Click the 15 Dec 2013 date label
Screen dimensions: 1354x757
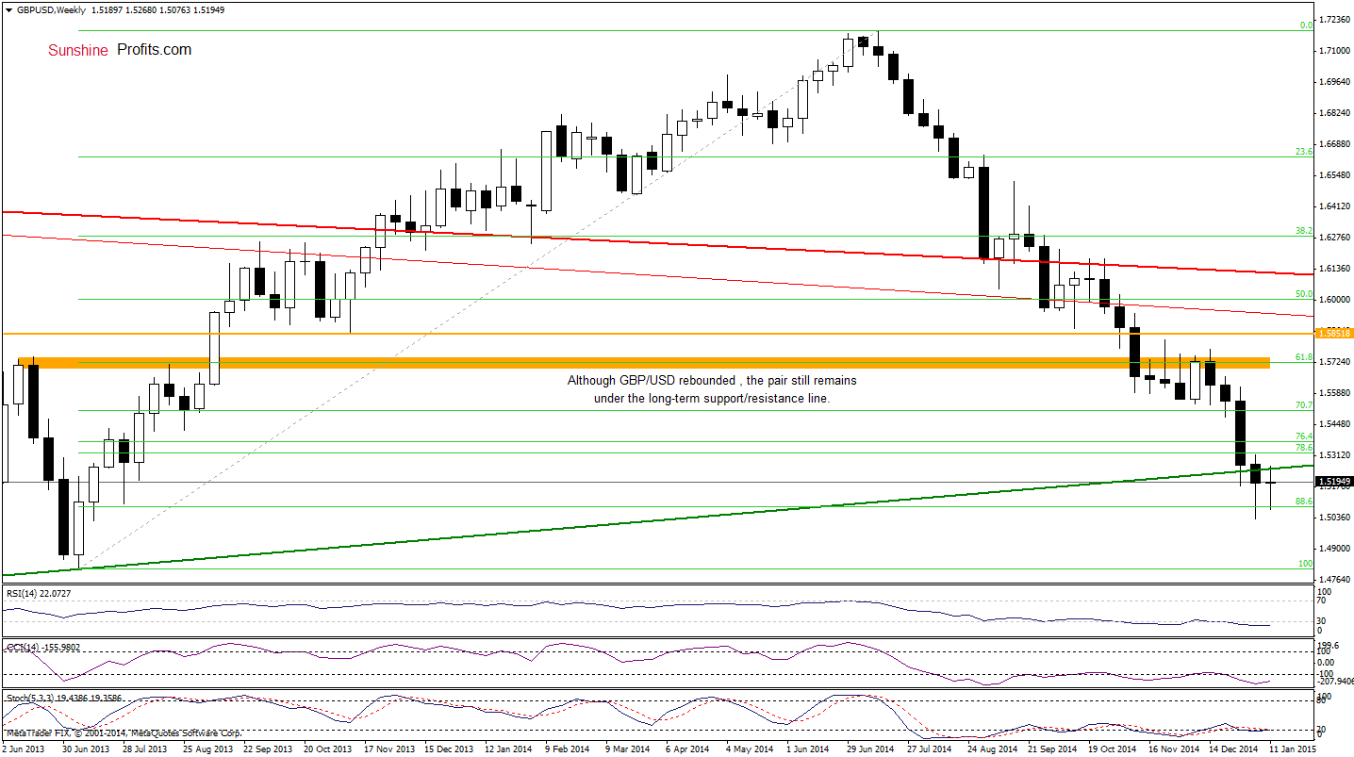[x=450, y=749]
